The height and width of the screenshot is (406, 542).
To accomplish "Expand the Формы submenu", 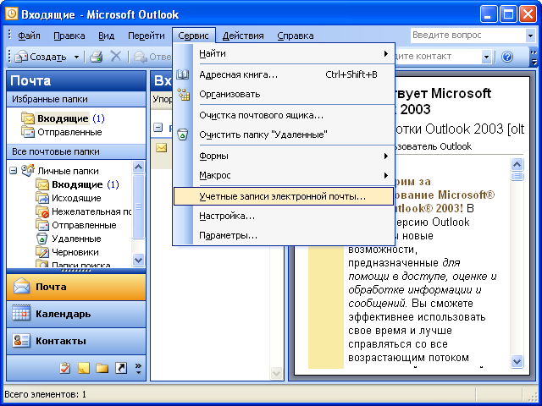I will 386,156.
